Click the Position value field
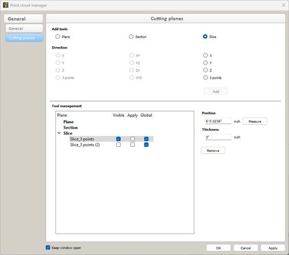The height and width of the screenshot is (255, 289). coord(218,121)
